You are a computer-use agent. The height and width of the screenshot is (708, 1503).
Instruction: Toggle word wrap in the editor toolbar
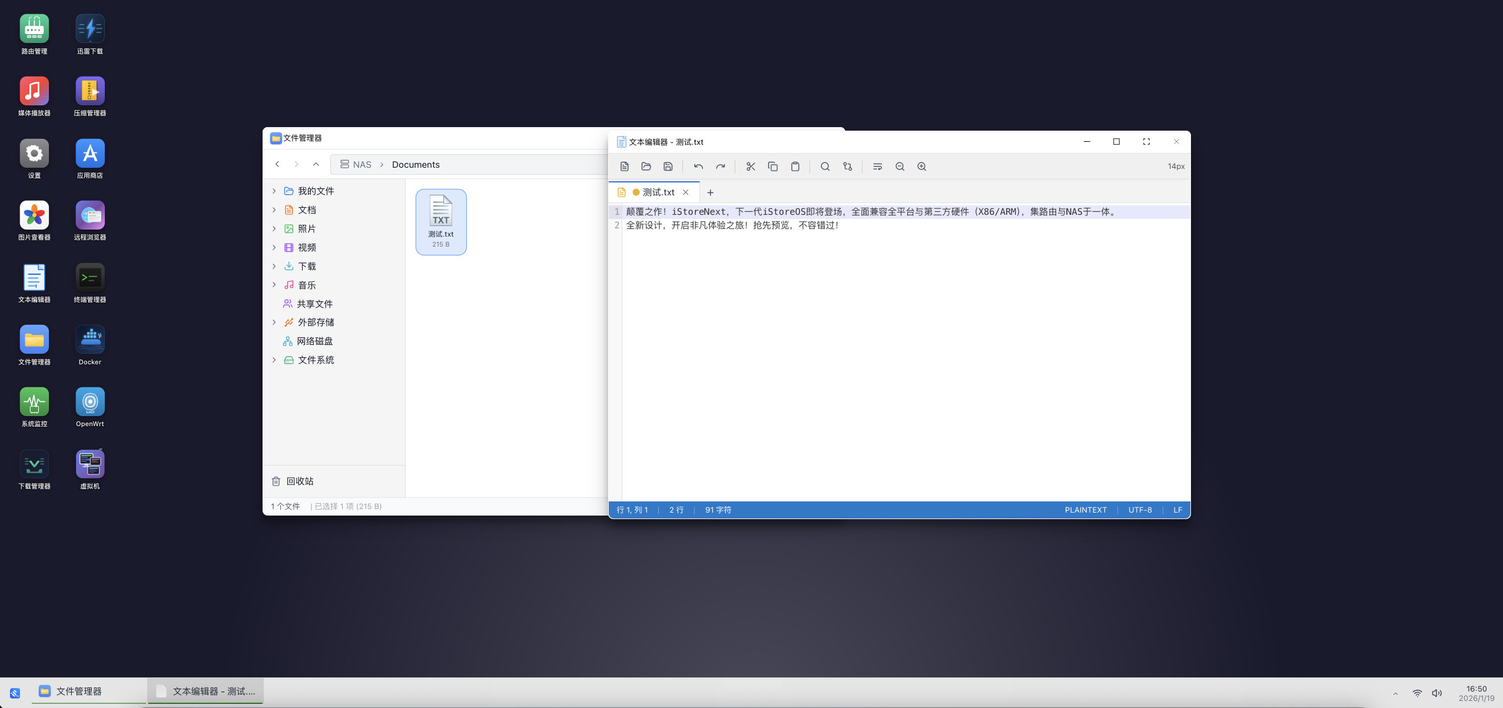877,167
